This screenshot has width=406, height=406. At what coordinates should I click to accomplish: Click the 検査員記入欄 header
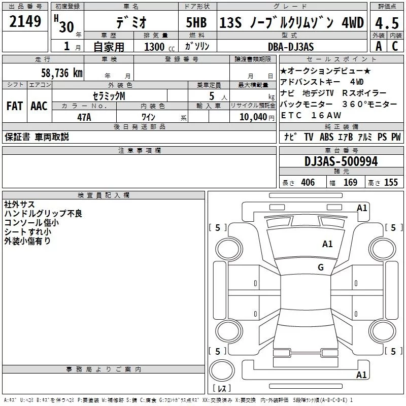(104, 195)
